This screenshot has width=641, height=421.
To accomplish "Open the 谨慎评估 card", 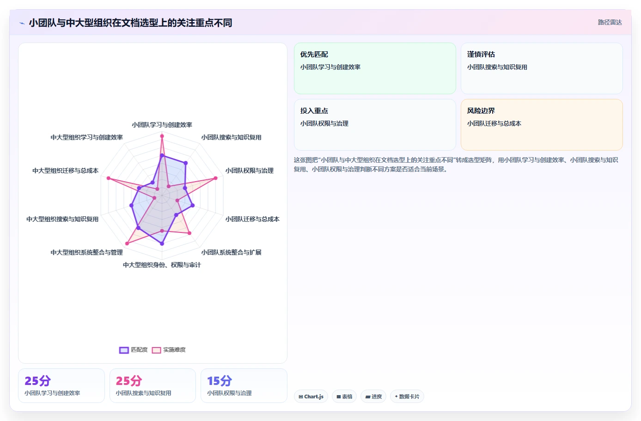I will 542,68.
